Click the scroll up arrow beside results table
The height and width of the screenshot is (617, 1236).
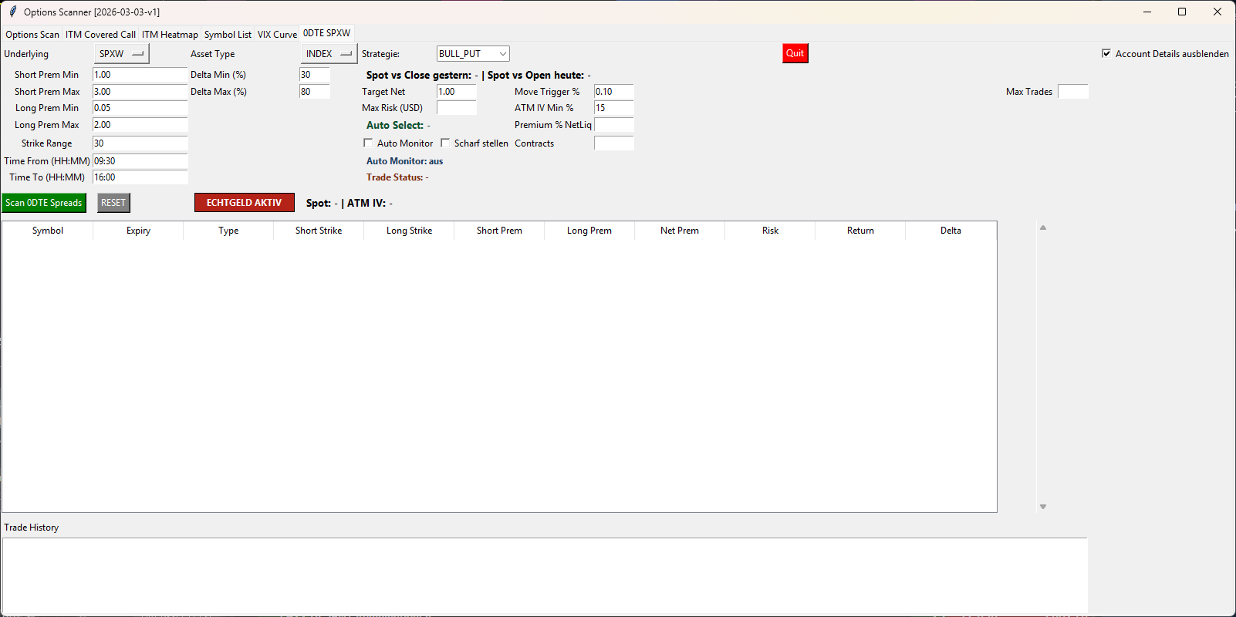pos(1042,228)
